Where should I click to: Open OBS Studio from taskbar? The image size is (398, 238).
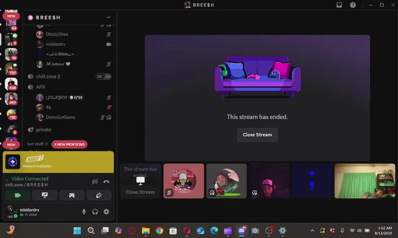point(269,231)
